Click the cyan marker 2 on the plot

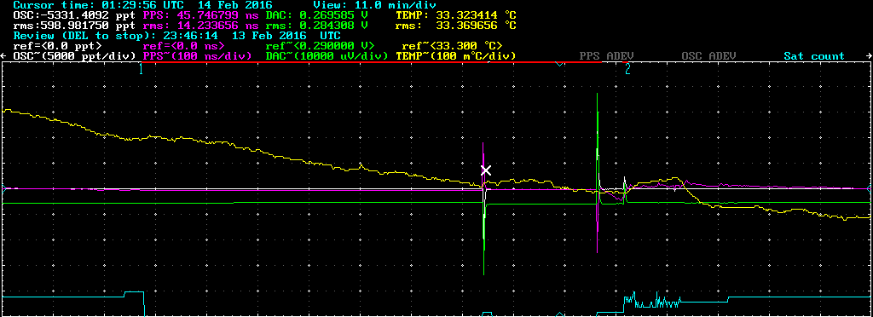627,69
